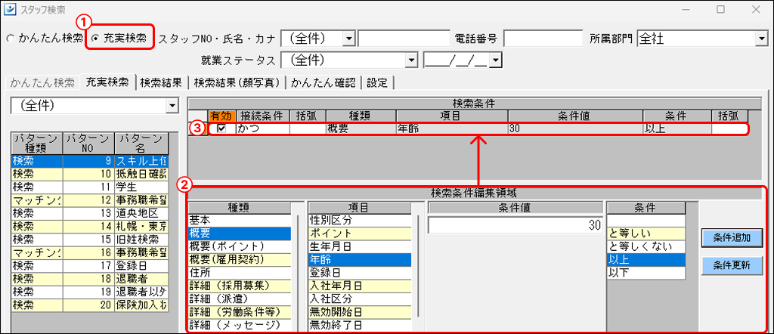This screenshot has height=334, width=774.
Task: Select 入社区分 in the 項目 list
Action: click(x=360, y=298)
